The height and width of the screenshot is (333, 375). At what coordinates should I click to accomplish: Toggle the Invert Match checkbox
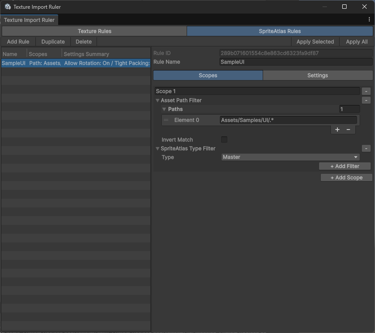point(224,140)
